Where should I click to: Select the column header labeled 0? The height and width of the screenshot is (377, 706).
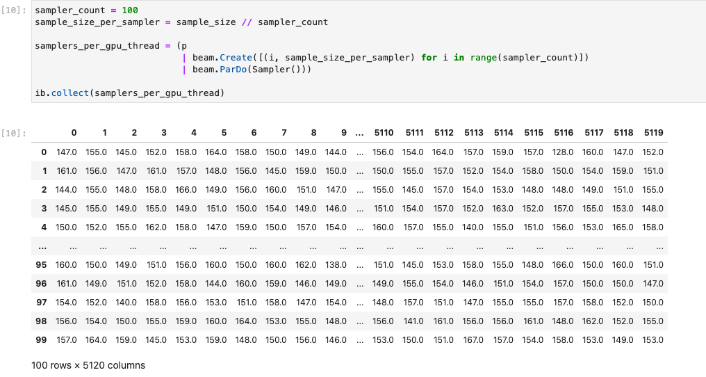[x=74, y=132]
